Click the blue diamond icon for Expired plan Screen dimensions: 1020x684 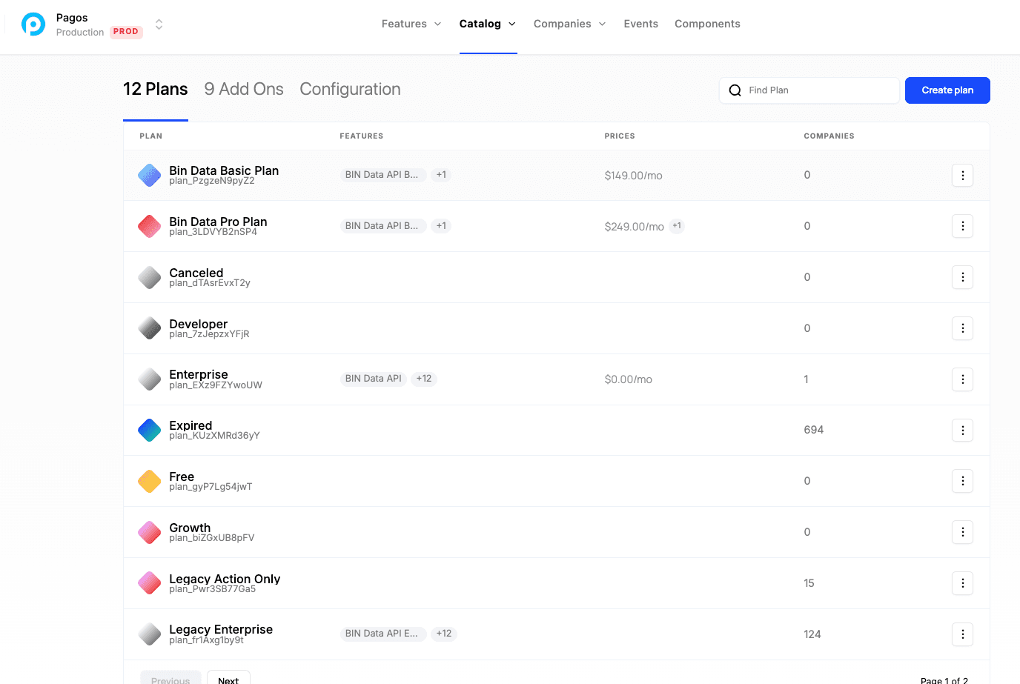pyautogui.click(x=150, y=430)
